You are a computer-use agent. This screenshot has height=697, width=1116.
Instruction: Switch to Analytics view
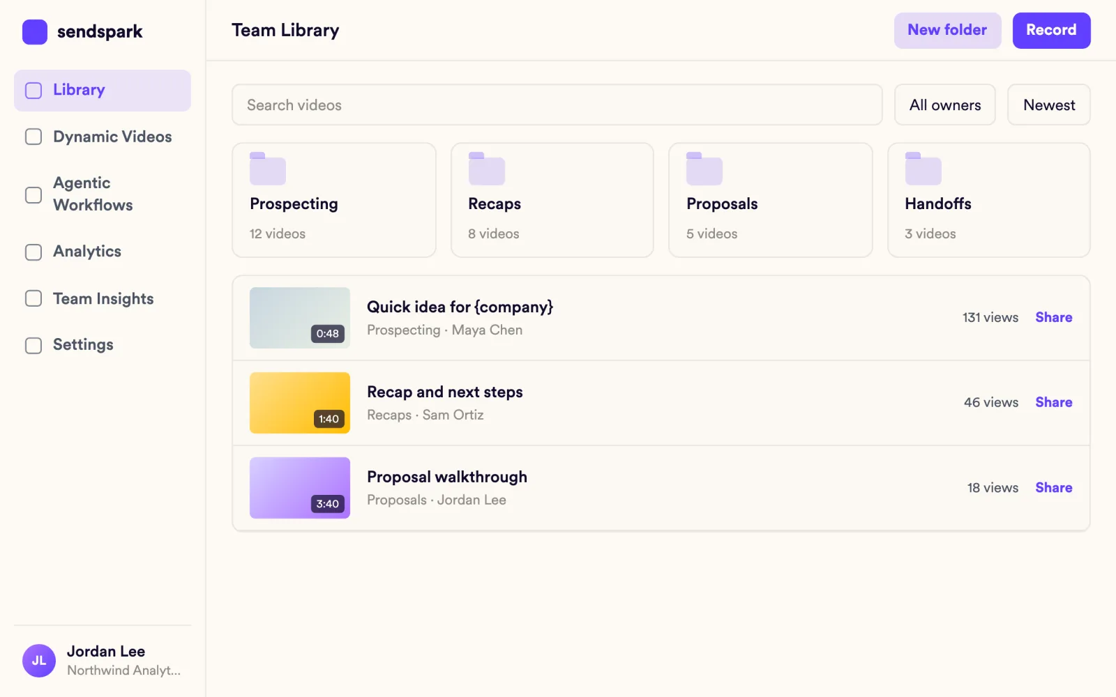coord(87,251)
